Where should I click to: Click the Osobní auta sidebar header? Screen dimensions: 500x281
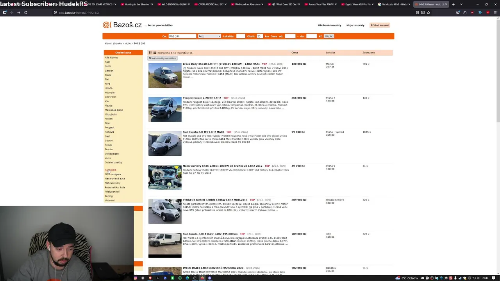(x=123, y=53)
